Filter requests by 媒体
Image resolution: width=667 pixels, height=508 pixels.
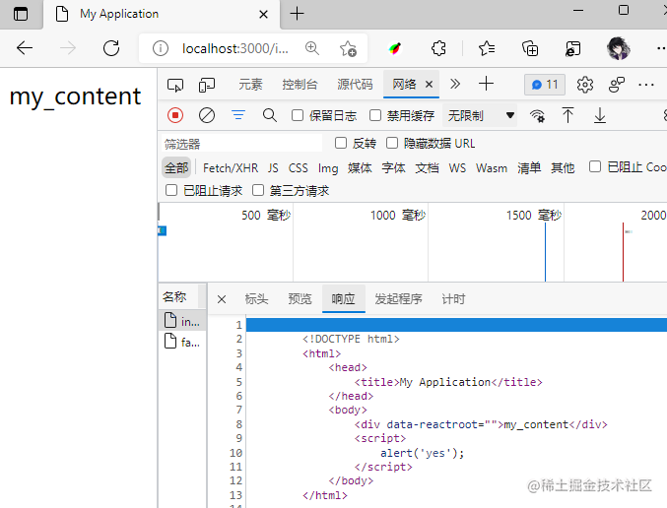point(360,168)
